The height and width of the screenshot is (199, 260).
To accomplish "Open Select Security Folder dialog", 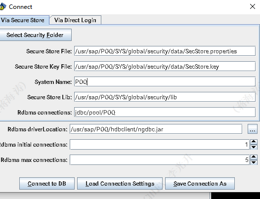I will pyautogui.click(x=35, y=35).
